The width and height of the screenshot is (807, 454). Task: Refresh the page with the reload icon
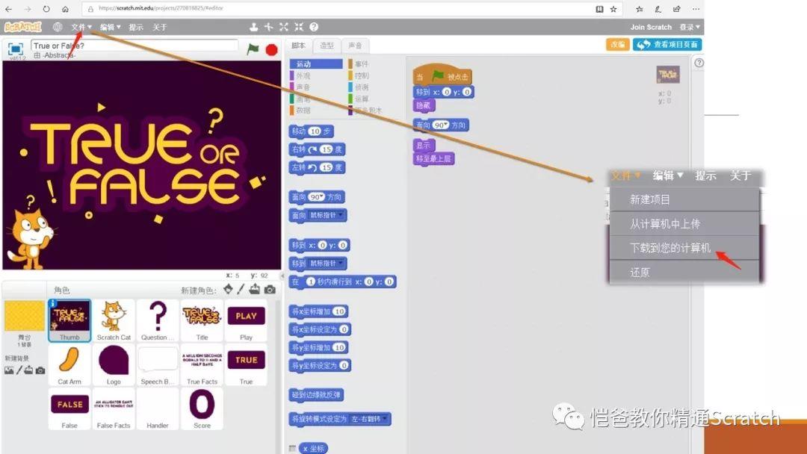coord(46,9)
